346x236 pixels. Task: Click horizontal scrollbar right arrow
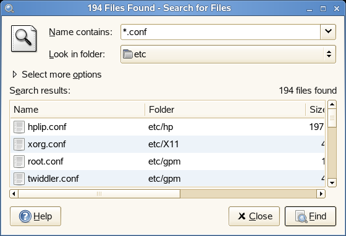(x=321, y=193)
